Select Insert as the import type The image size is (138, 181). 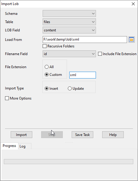(x=46, y=89)
